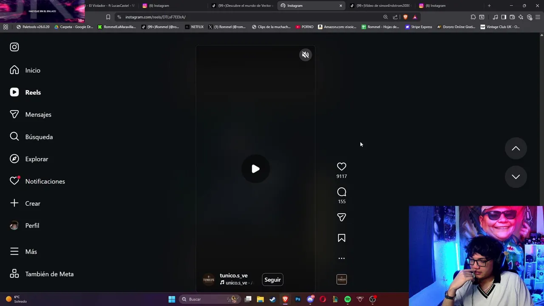The width and height of the screenshot is (544, 306).
Task: Open the Explorar page
Action: click(x=29, y=159)
